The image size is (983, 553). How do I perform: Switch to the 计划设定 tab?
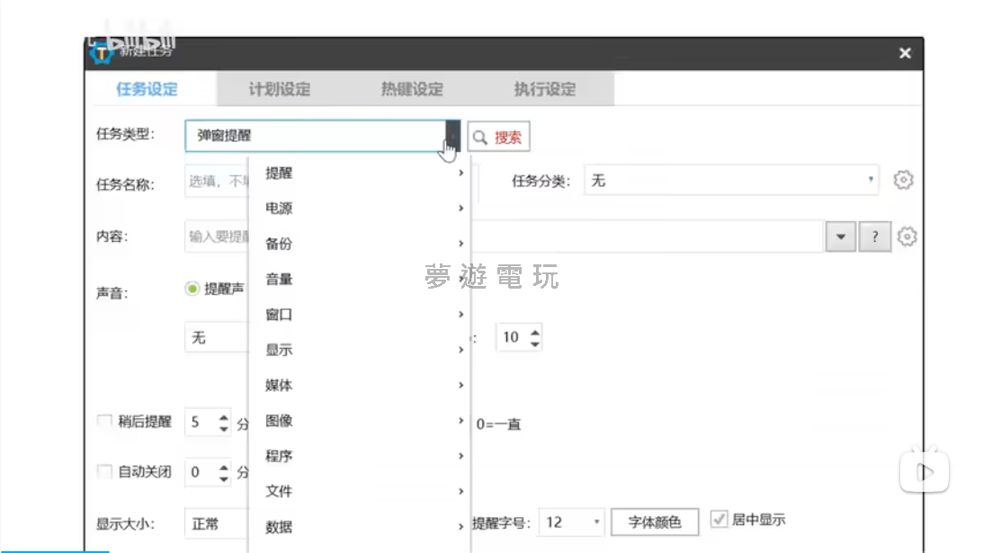[280, 89]
